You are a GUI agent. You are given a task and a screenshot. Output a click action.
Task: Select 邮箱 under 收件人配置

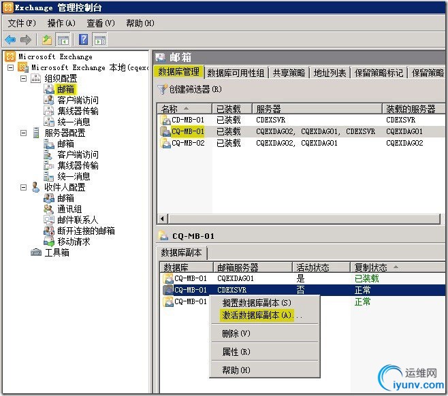click(x=65, y=198)
